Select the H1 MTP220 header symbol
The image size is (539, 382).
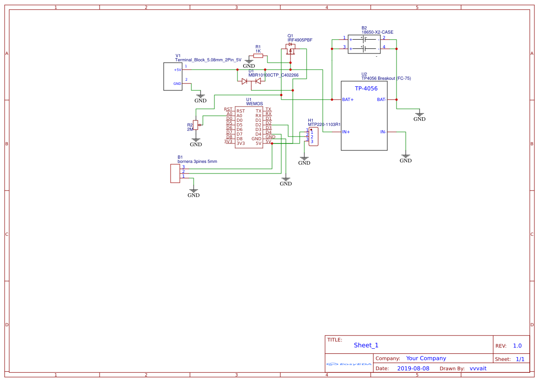(x=313, y=137)
